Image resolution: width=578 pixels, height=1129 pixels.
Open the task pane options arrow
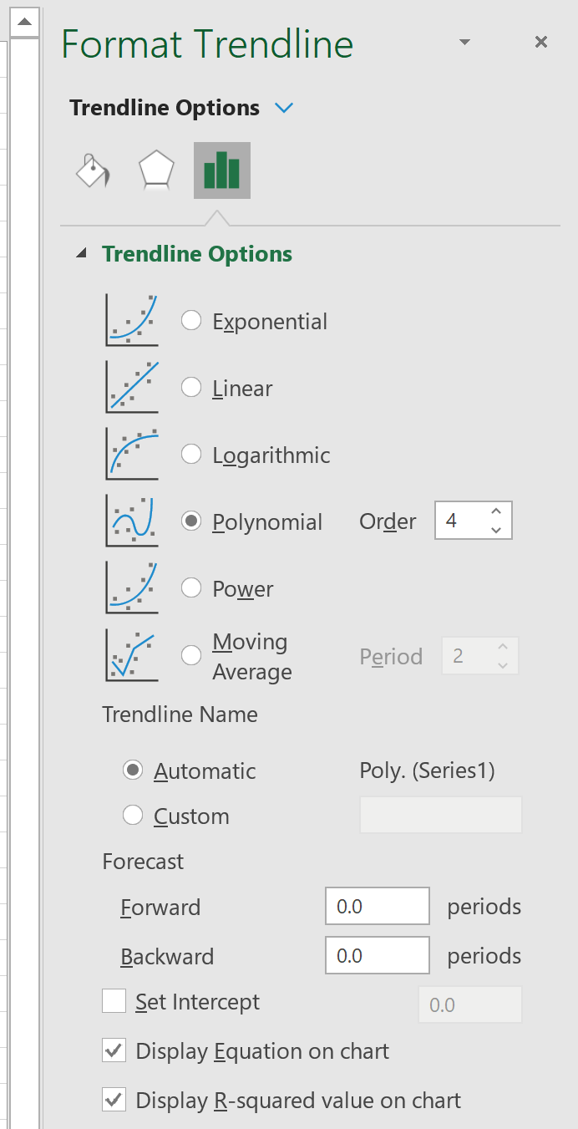coord(465,42)
